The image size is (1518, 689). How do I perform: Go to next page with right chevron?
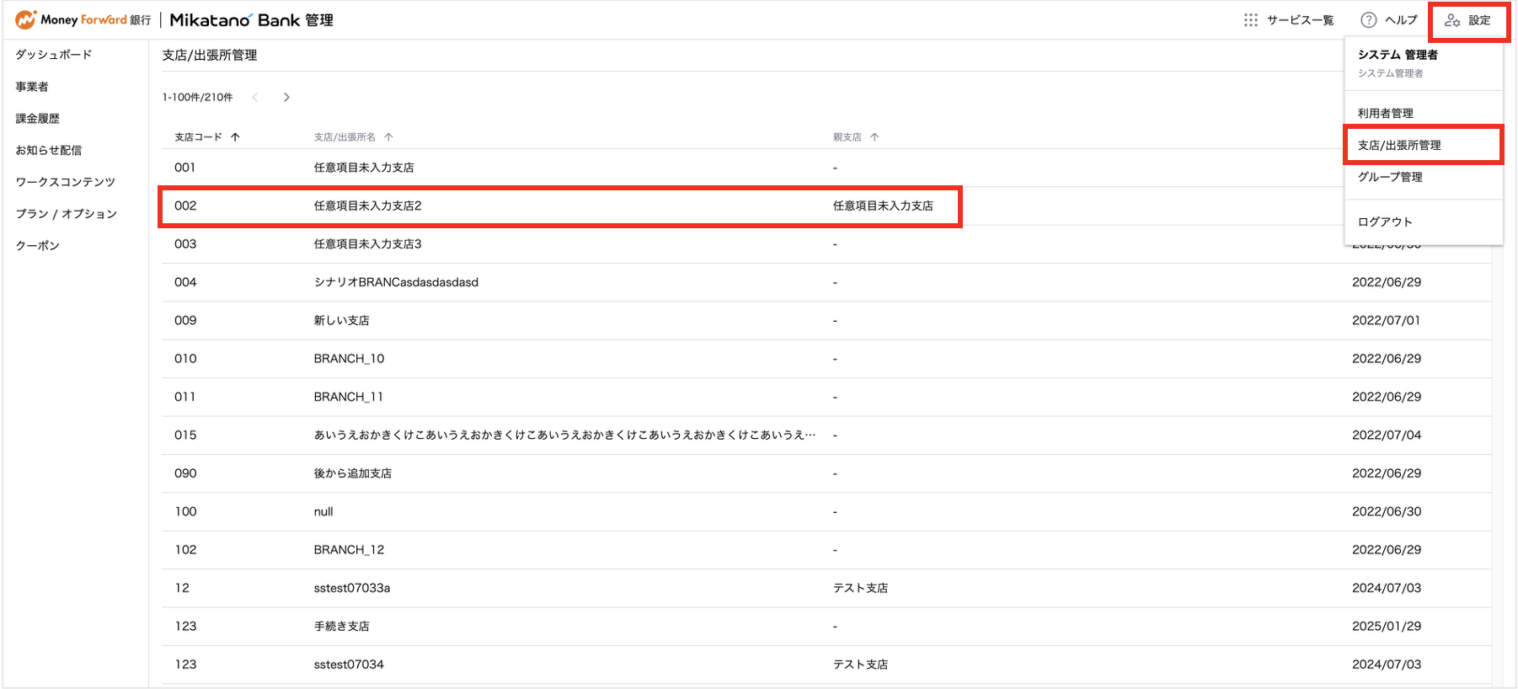pos(286,98)
